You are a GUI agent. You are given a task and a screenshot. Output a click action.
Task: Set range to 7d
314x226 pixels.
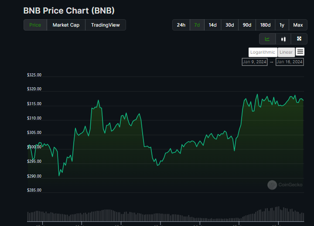tap(197, 25)
